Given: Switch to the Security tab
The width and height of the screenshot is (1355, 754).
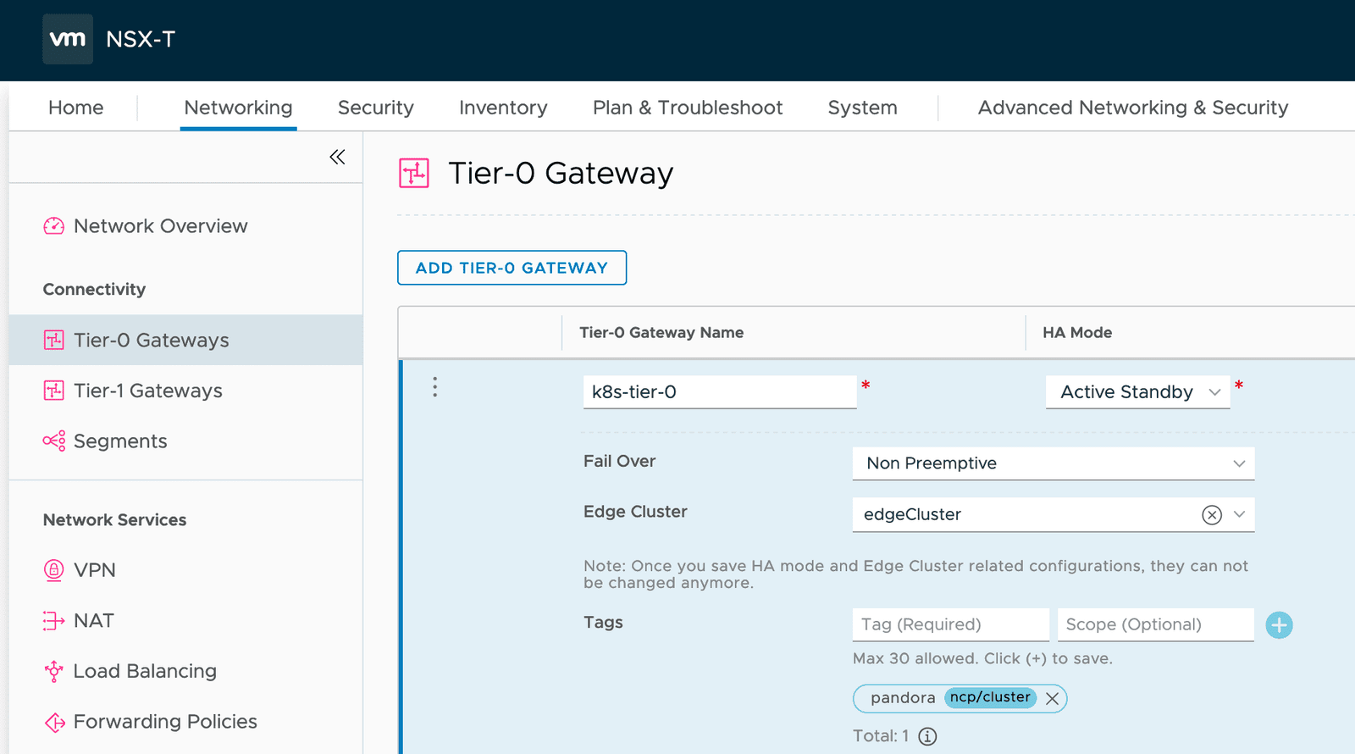Looking at the screenshot, I should (x=376, y=108).
